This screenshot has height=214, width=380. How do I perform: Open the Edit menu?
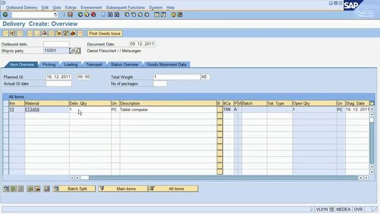(x=45, y=8)
